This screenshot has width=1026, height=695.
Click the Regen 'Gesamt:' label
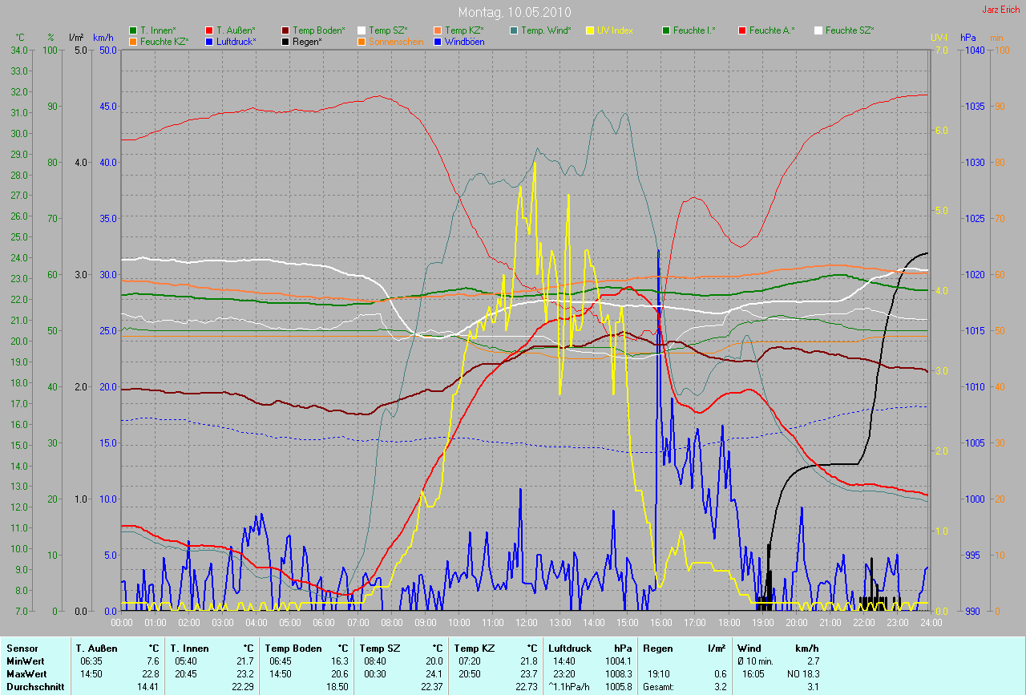pyautogui.click(x=658, y=687)
